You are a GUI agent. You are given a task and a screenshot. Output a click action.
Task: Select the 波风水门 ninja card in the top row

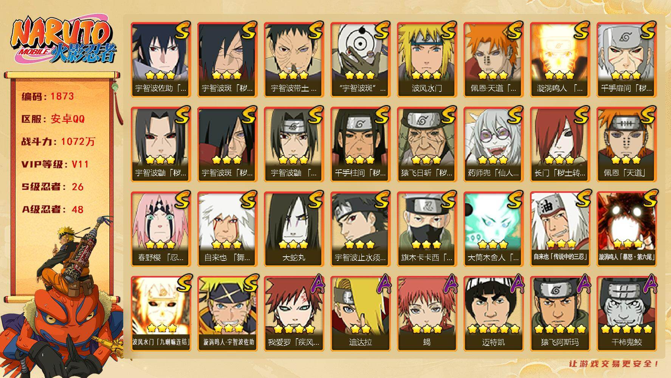tap(427, 59)
